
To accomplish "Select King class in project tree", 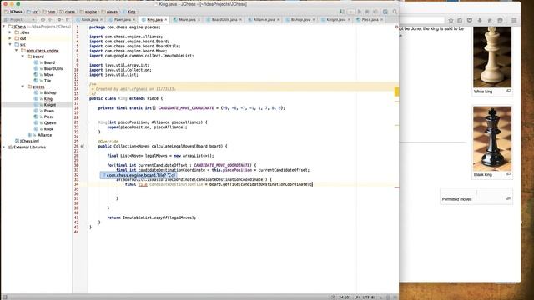I will [48, 98].
